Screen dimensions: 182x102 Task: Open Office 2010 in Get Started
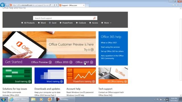[64, 62]
